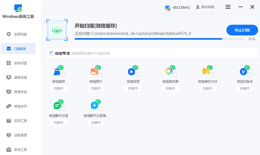The height and width of the screenshot is (155, 260).
Task: Click the WeChat icon beside 微信多开
Action: point(9,106)
